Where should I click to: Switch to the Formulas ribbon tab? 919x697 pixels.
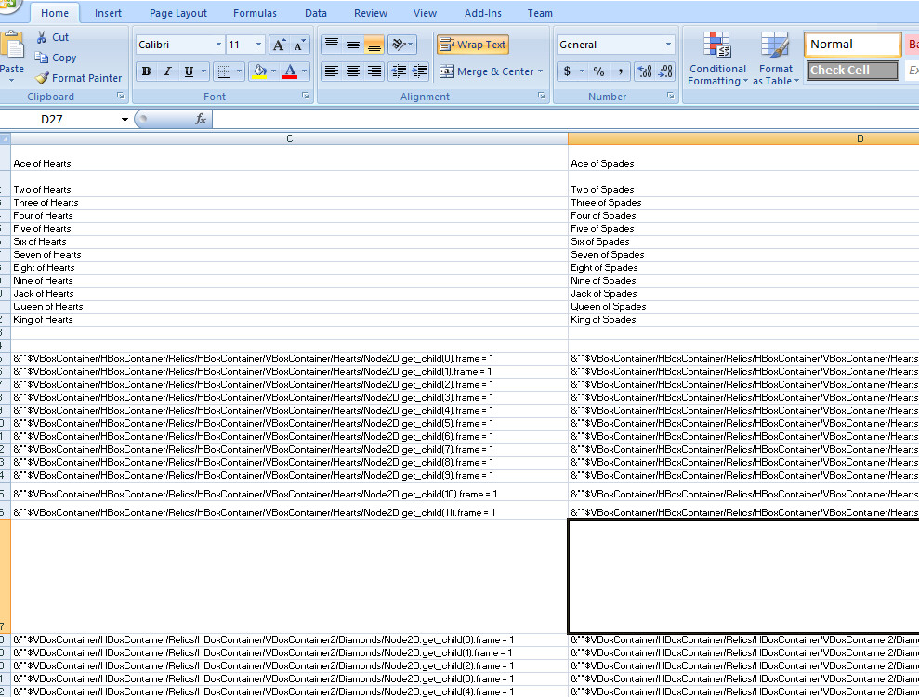coord(255,12)
